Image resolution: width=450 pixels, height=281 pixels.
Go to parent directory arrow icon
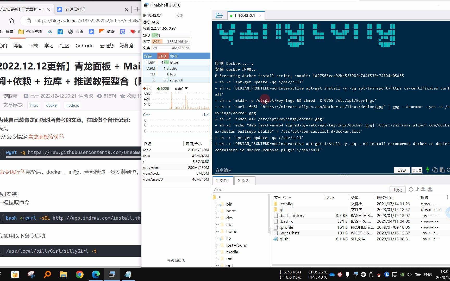[417, 189]
